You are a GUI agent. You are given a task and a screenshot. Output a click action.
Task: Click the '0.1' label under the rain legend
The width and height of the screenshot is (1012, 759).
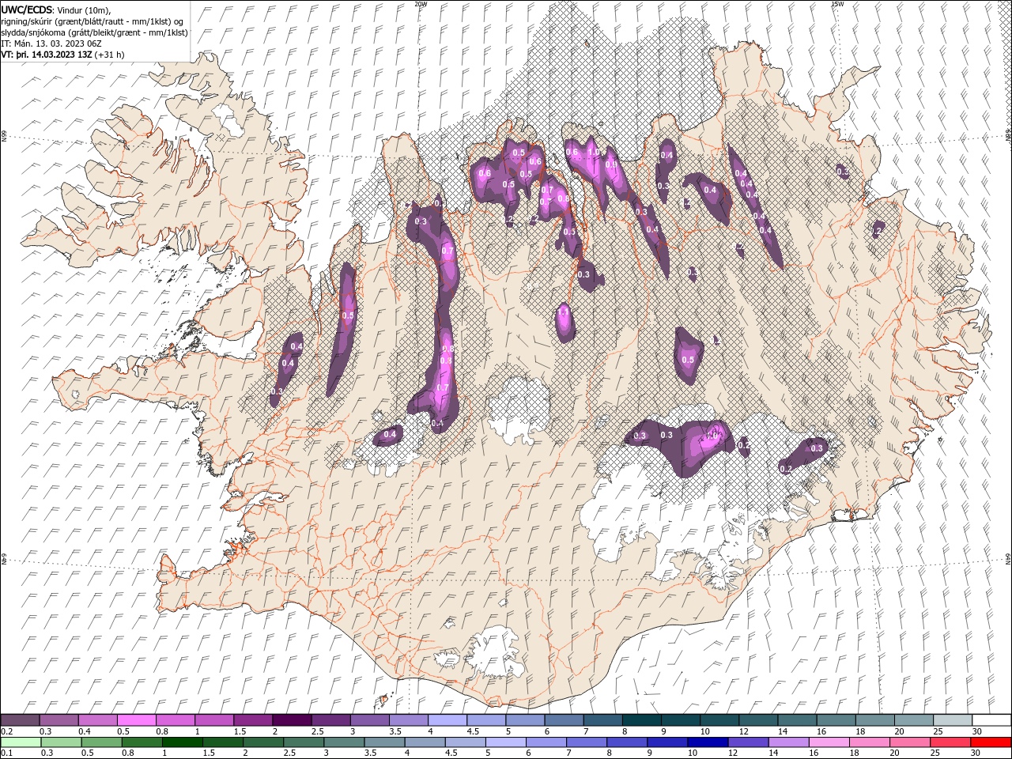click(7, 753)
